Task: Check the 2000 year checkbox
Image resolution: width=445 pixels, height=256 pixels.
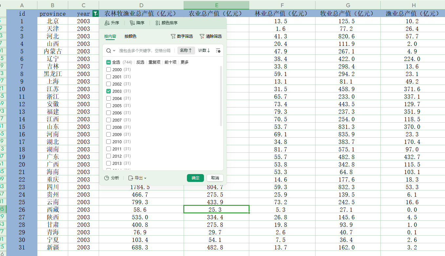Action: [x=109, y=69]
